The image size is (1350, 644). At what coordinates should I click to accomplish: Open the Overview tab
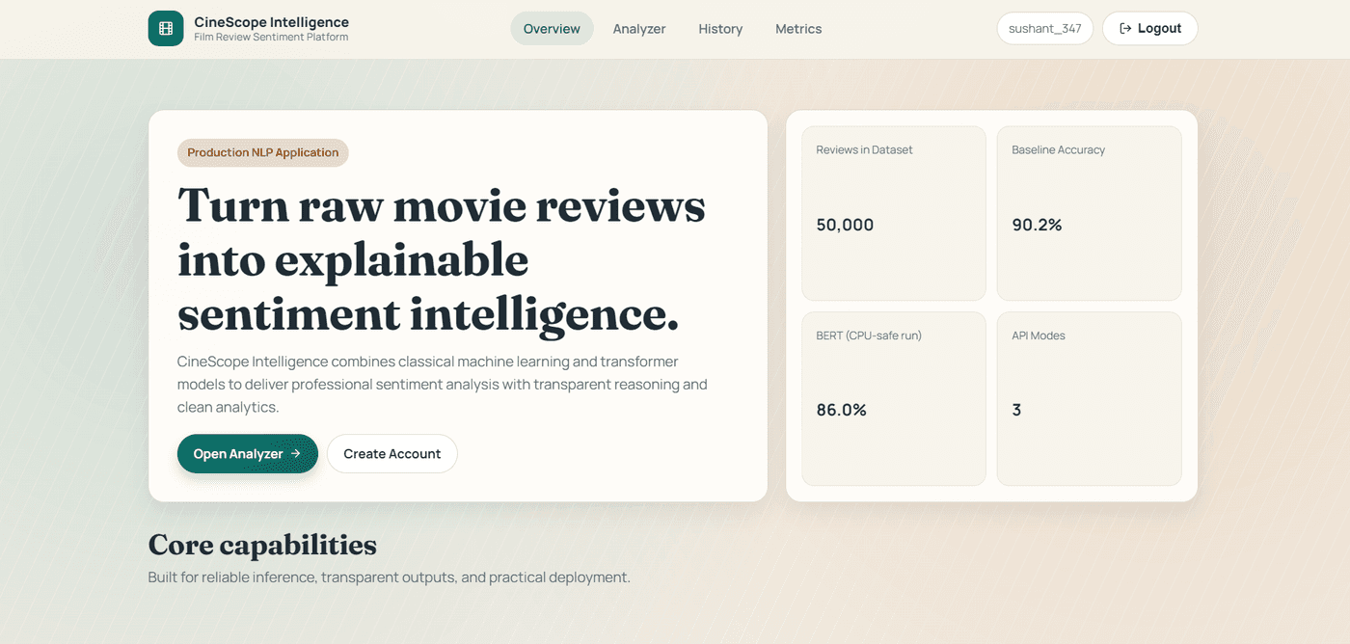552,29
